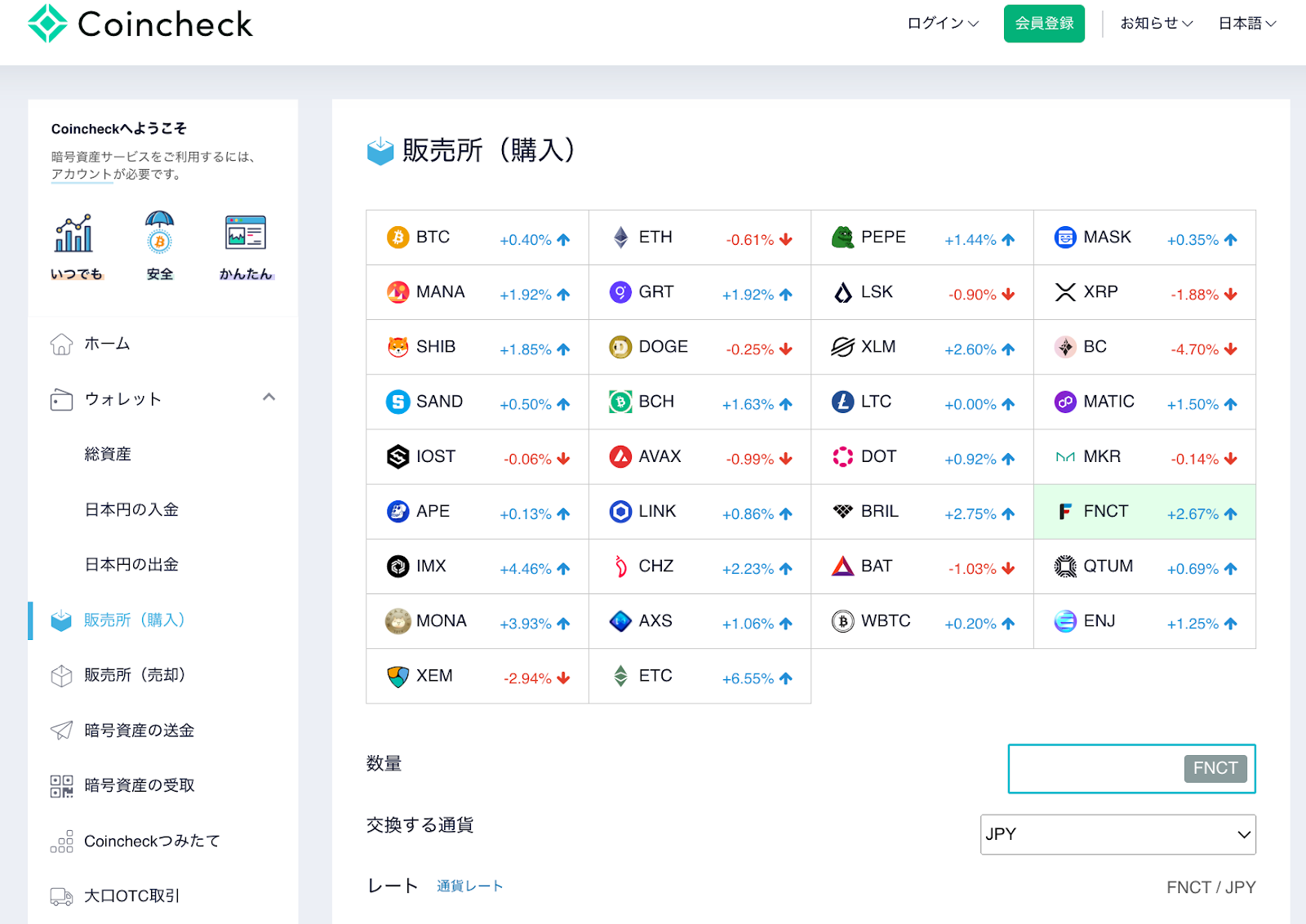The image size is (1306, 924).
Task: Select the DOT coin icon
Action: (842, 456)
